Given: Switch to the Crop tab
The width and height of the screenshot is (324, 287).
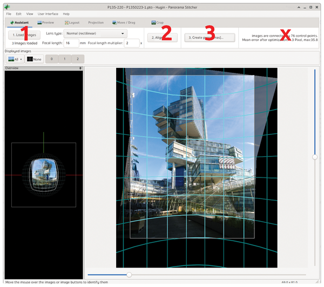Looking at the screenshot, I should [x=158, y=23].
